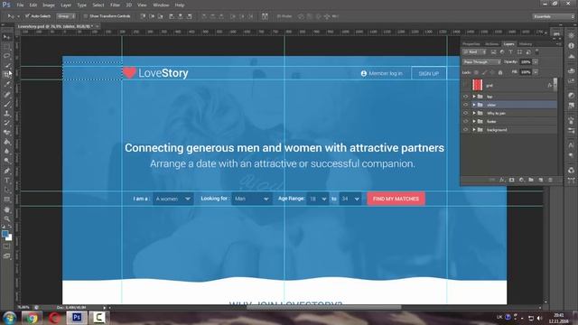Open the Auto-Select Group dropdown
Screen dimensions: 578x325
click(x=66, y=16)
